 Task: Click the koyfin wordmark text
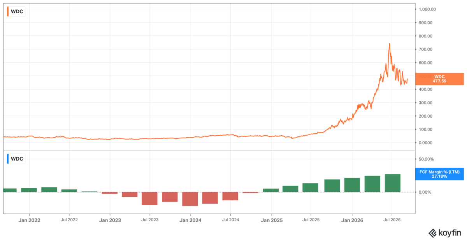point(450,233)
